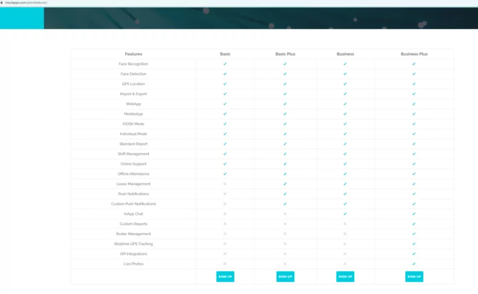
Task: Click the Custom Reports cross under Business
Action: coord(345,224)
